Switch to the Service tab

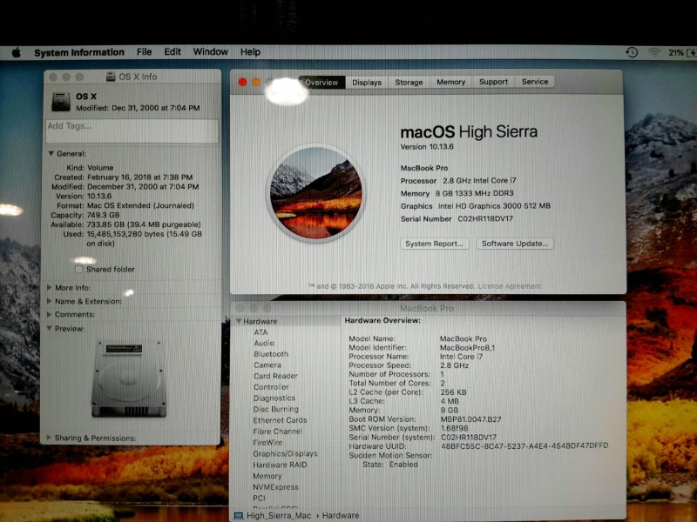coord(535,82)
